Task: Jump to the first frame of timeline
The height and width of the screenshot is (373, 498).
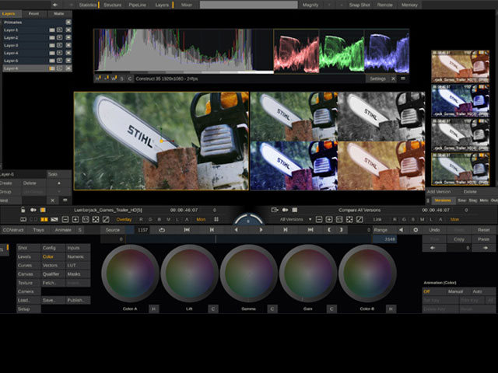Action: 187,230
